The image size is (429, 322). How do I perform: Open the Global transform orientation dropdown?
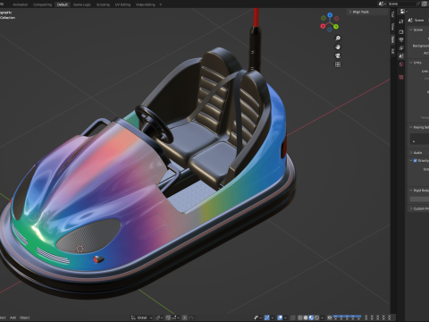pos(142,318)
